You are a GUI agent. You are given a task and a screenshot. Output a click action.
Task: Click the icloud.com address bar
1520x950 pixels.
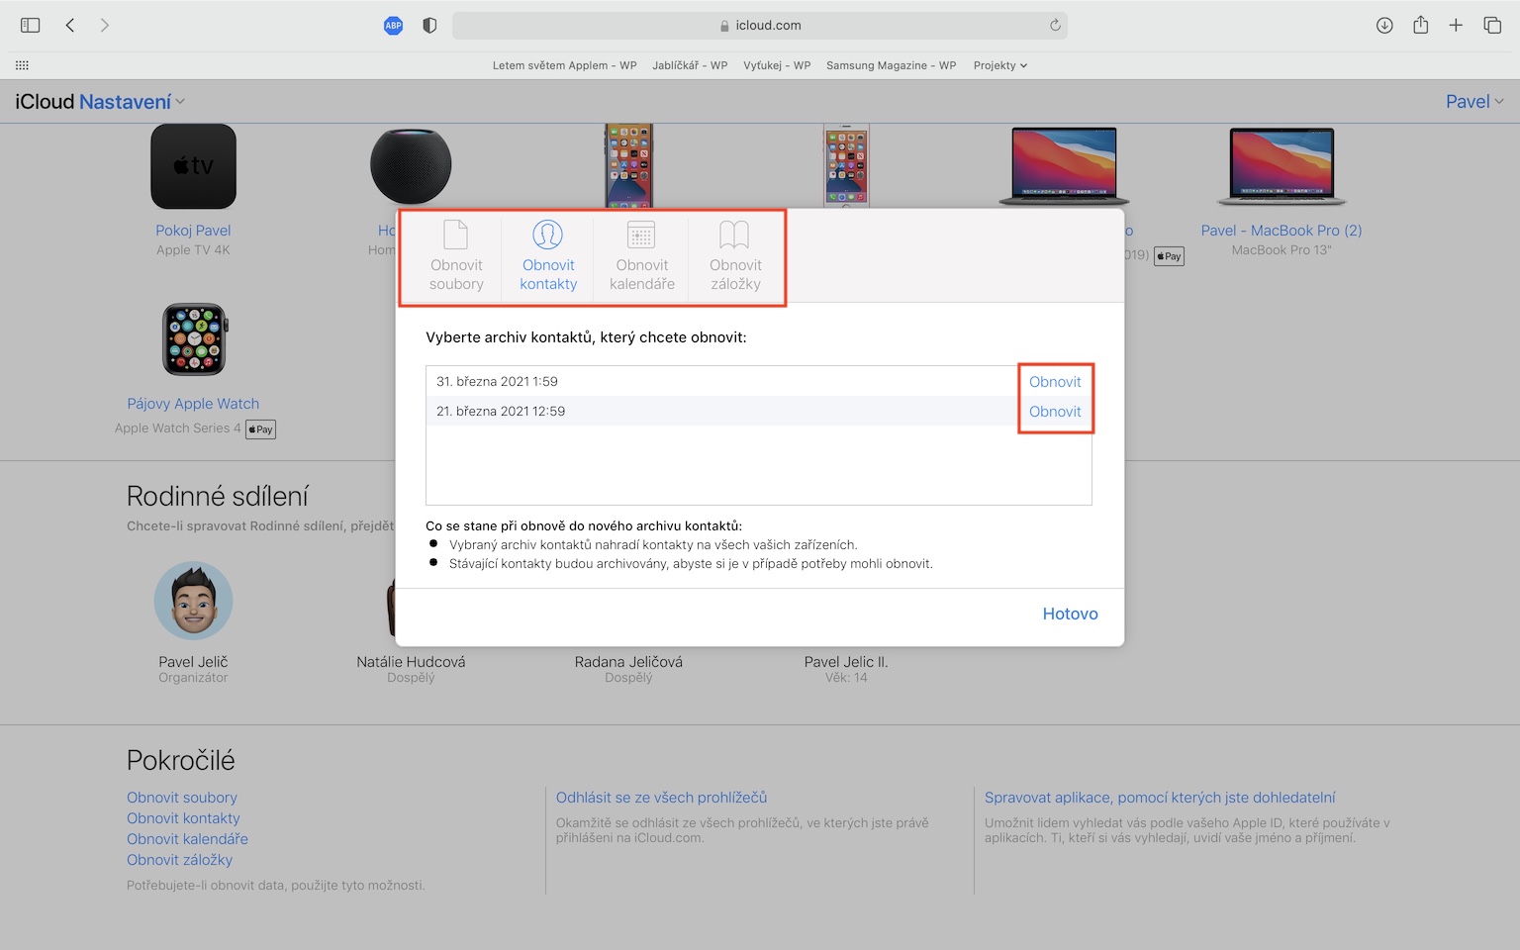760,26
